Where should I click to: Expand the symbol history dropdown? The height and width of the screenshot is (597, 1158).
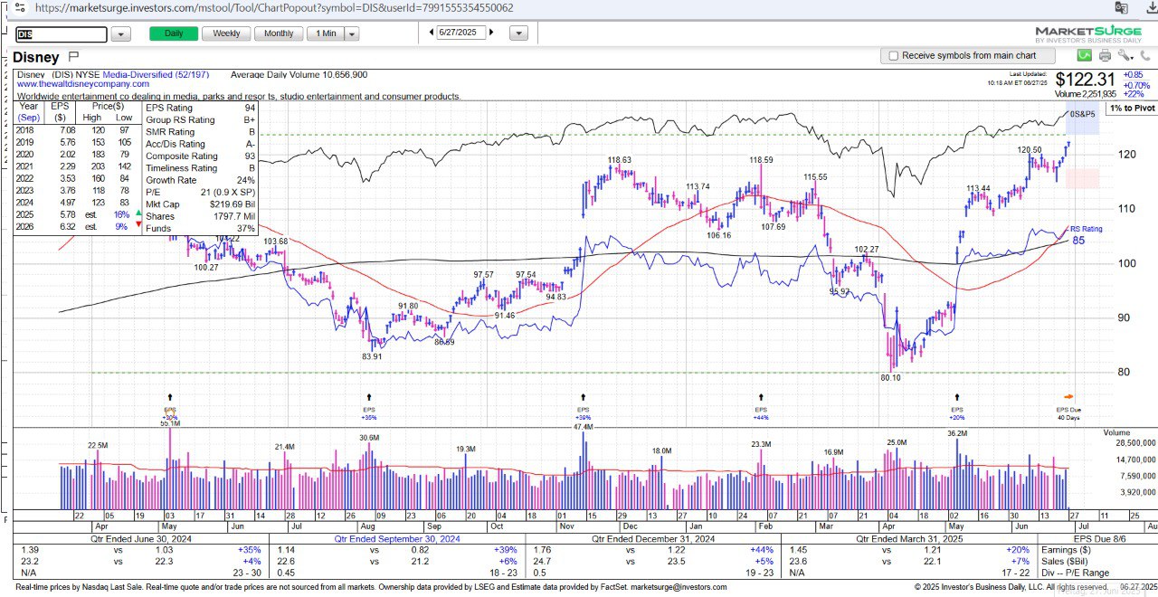click(121, 34)
